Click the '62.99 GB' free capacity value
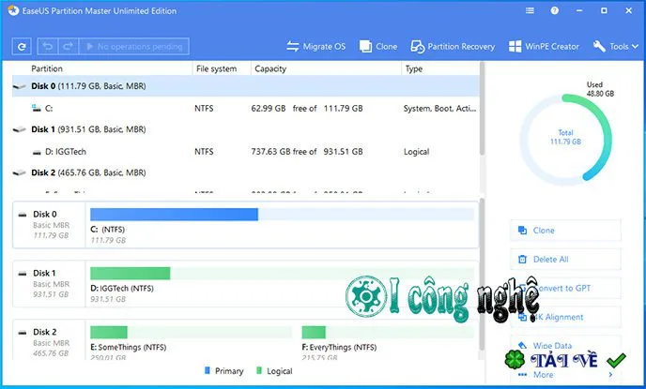The height and width of the screenshot is (389, 646). coord(269,109)
